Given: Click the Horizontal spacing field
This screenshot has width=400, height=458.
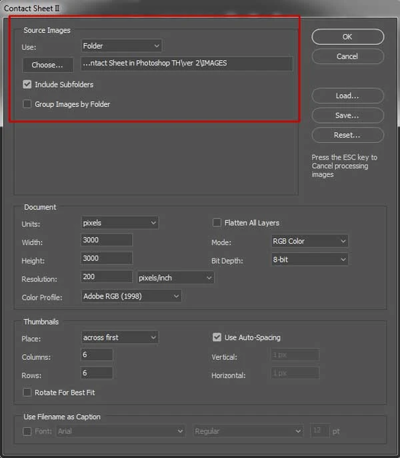Looking at the screenshot, I should pyautogui.click(x=295, y=373).
